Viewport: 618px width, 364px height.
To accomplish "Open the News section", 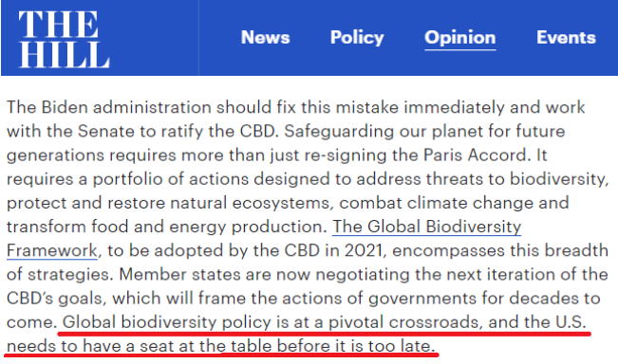I will click(x=265, y=38).
